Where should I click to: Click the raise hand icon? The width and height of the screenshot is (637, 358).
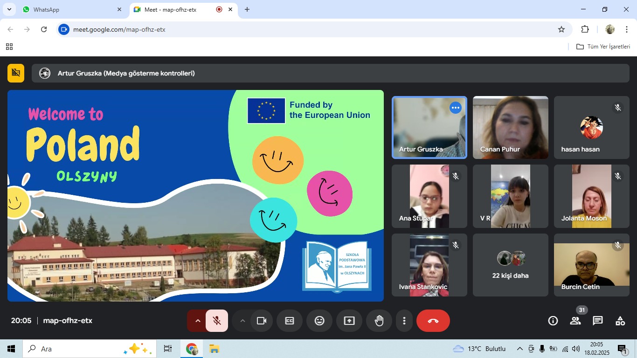tap(379, 321)
